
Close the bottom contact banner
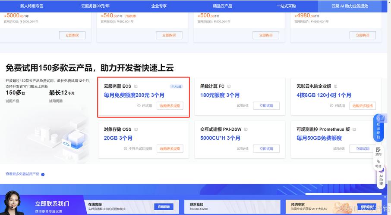tap(385, 197)
